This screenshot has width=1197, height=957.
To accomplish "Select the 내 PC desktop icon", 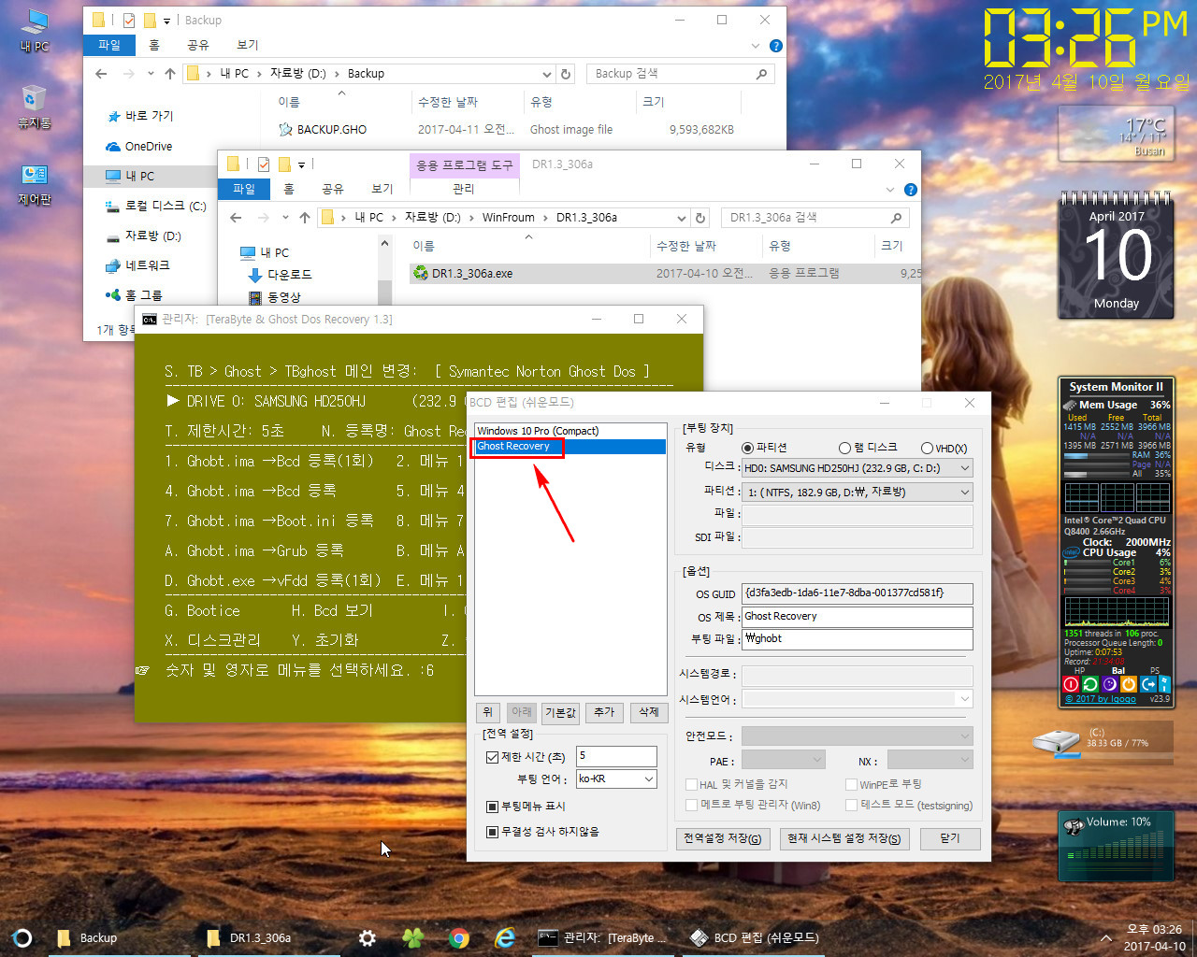I will (x=35, y=30).
